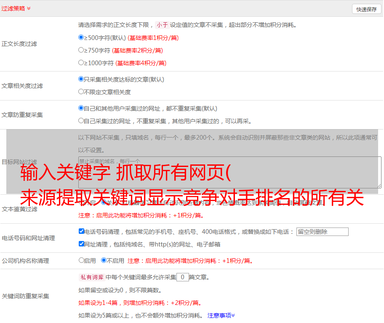Image resolution: width=384 pixels, height=323 pixels.
Task: Choose 不限定文章相关度 option
Action: click(81, 92)
